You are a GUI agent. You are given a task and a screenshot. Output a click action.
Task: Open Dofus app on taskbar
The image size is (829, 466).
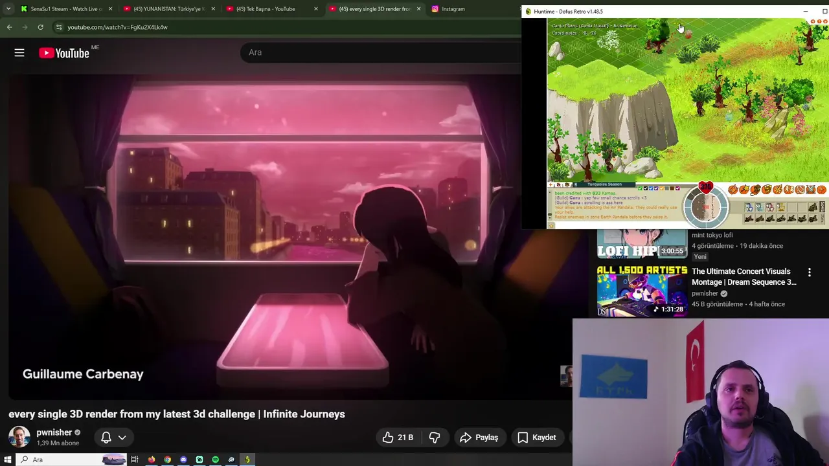(247, 460)
